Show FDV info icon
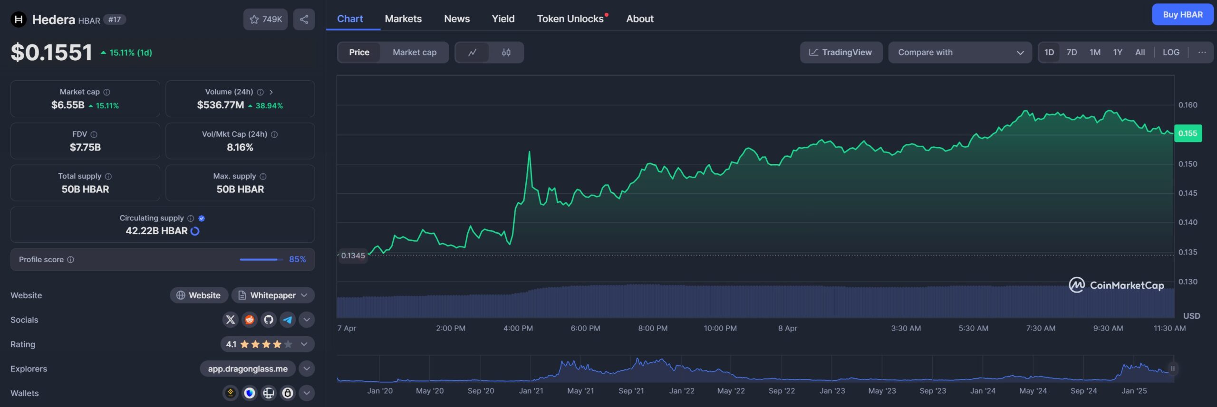 click(94, 134)
